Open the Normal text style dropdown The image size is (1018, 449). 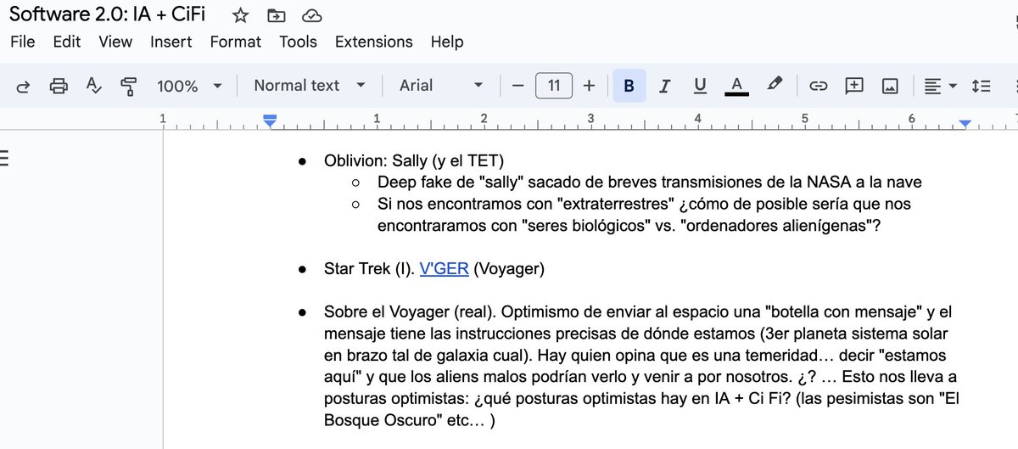pos(310,86)
